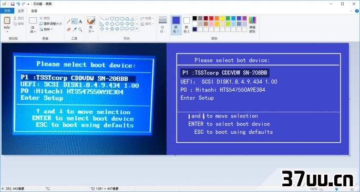The image size is (360, 192).
Task: Choose the Six-point star shape
Action: [x=117, y=29]
